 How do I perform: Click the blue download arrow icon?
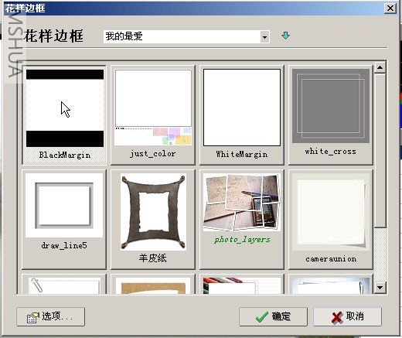pyautogui.click(x=285, y=36)
